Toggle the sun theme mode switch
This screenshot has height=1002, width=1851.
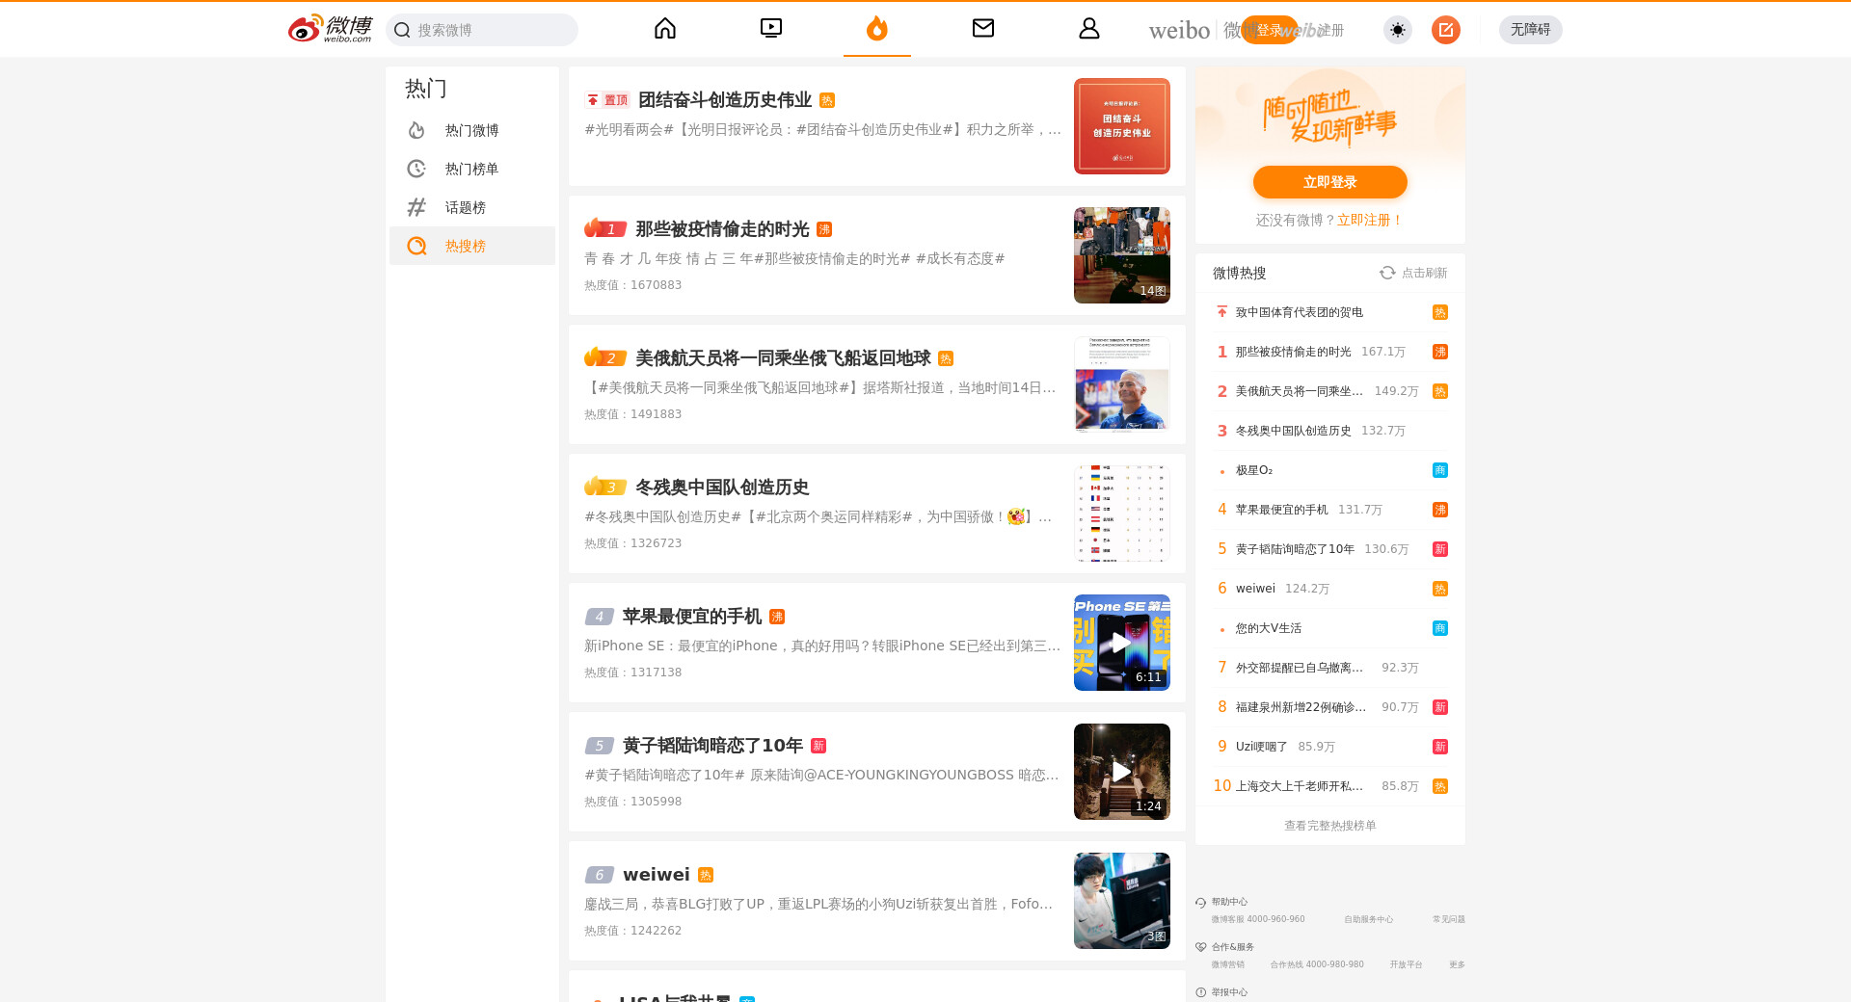tap(1398, 30)
